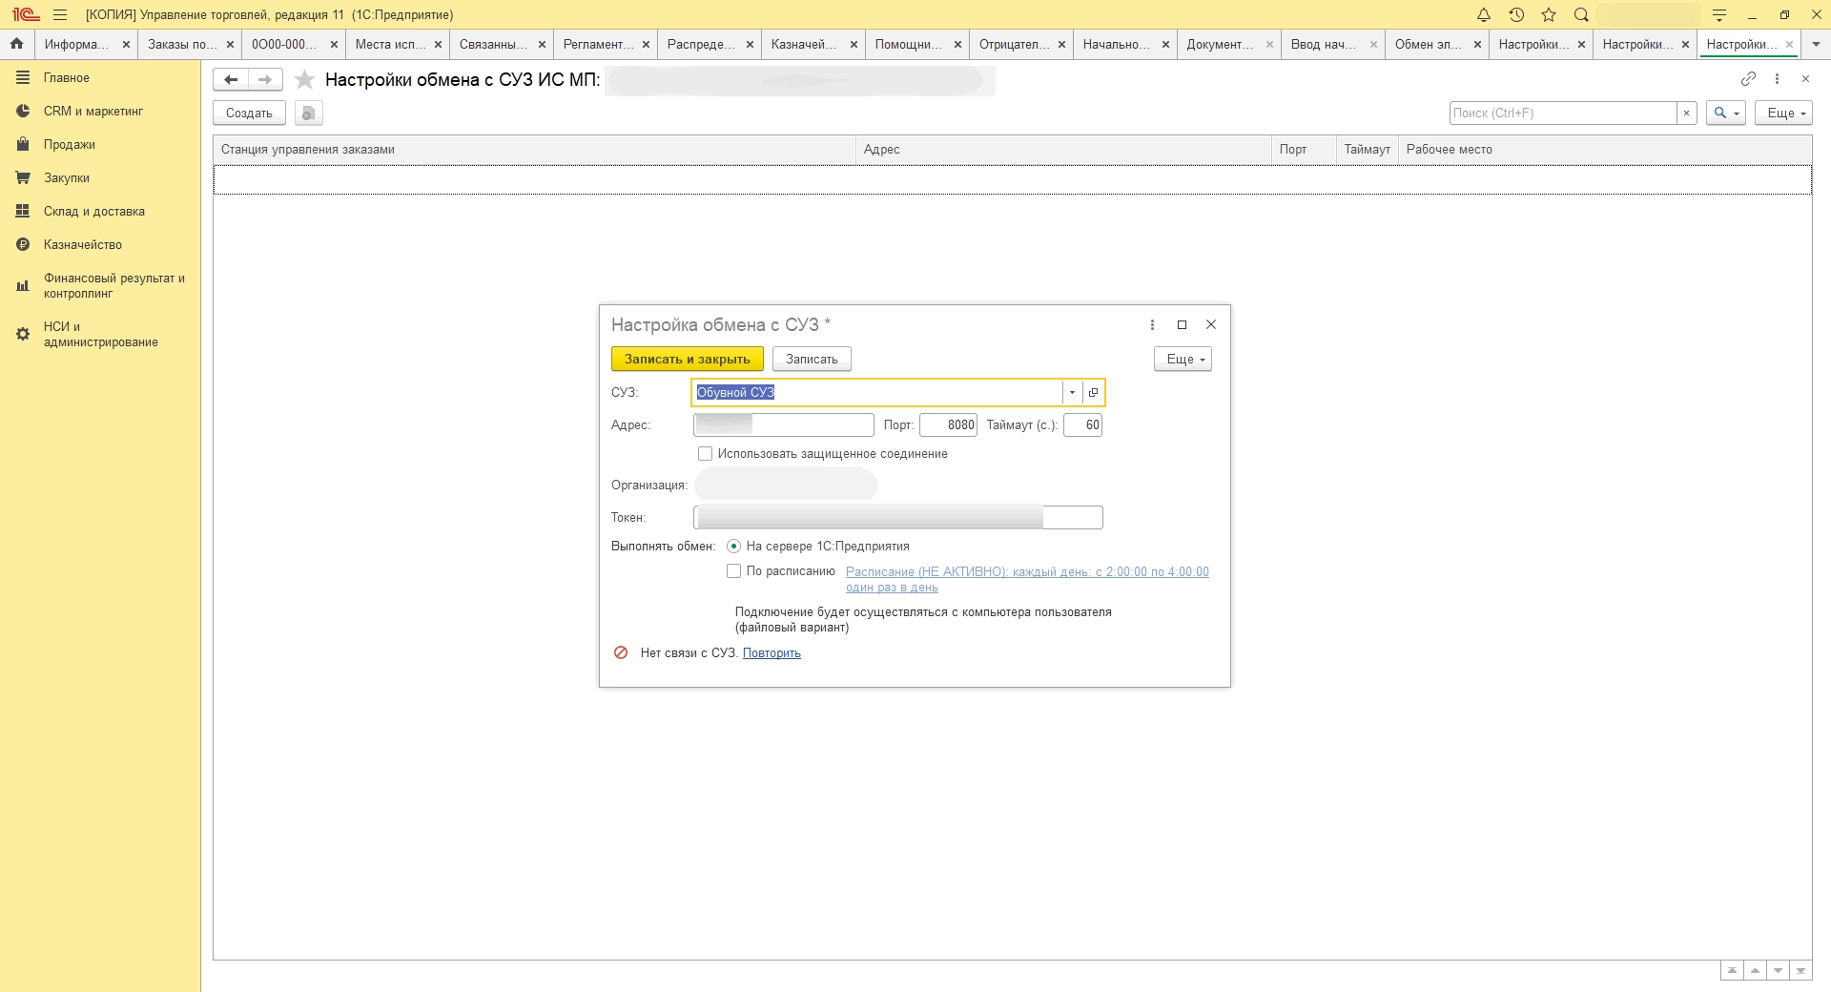Switch to the Регламент... tab
This screenshot has height=992, width=1831.
click(598, 44)
